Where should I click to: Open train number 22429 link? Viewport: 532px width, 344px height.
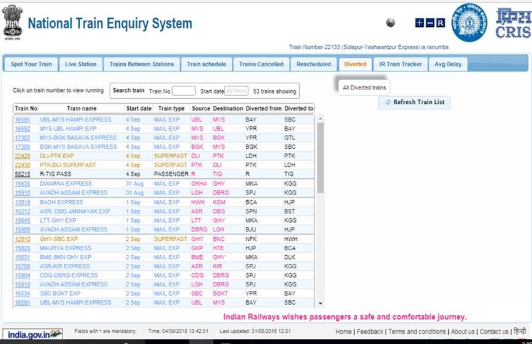click(23, 156)
